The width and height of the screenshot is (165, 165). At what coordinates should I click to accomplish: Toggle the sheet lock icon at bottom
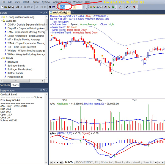click(156, 163)
